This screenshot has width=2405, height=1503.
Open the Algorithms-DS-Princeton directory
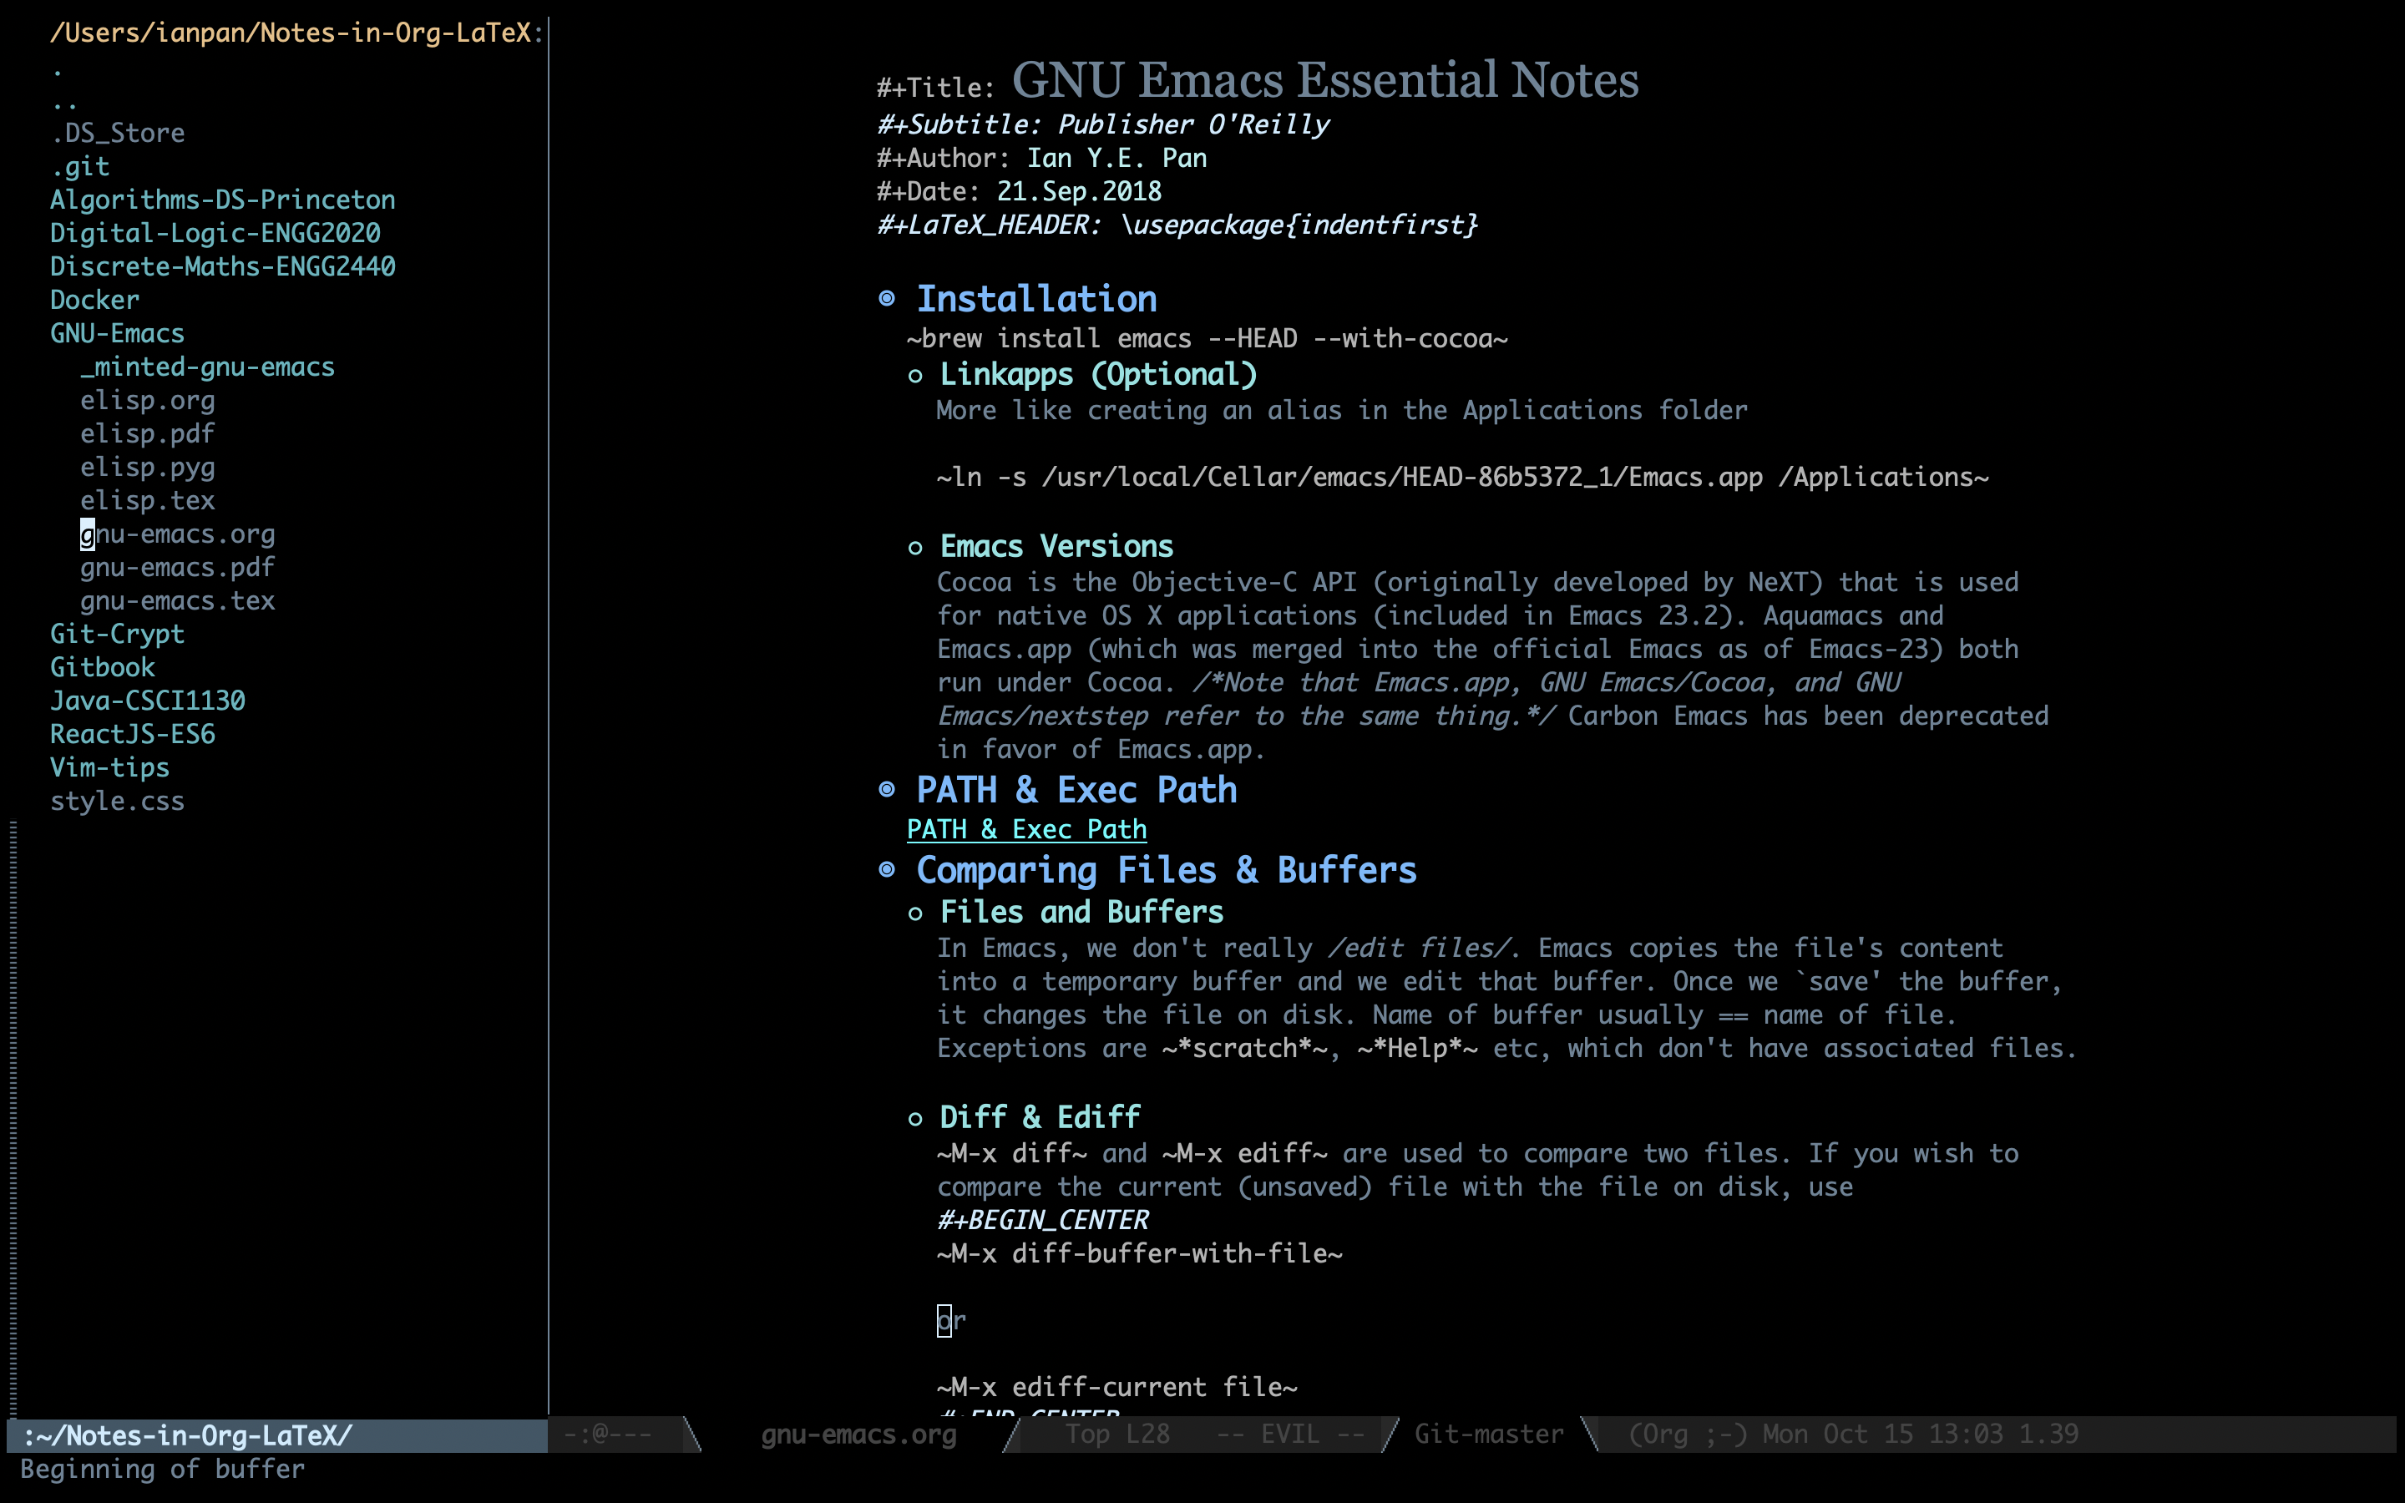coord(223,200)
